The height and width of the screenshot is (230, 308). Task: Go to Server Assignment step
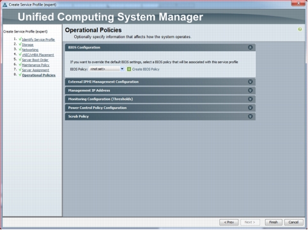tap(35, 70)
